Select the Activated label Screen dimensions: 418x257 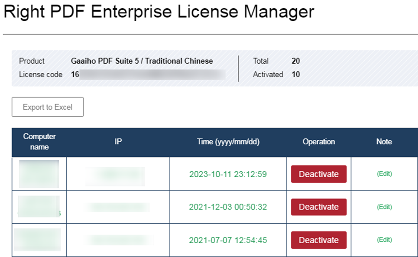click(x=268, y=74)
